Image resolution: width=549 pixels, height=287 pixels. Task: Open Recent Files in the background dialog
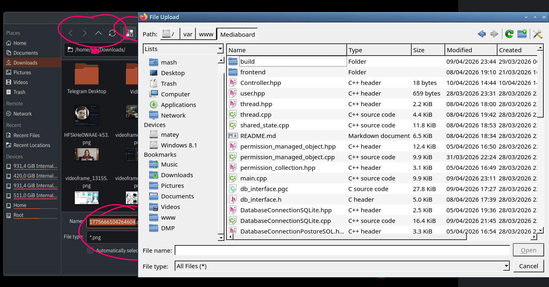pyautogui.click(x=32, y=135)
